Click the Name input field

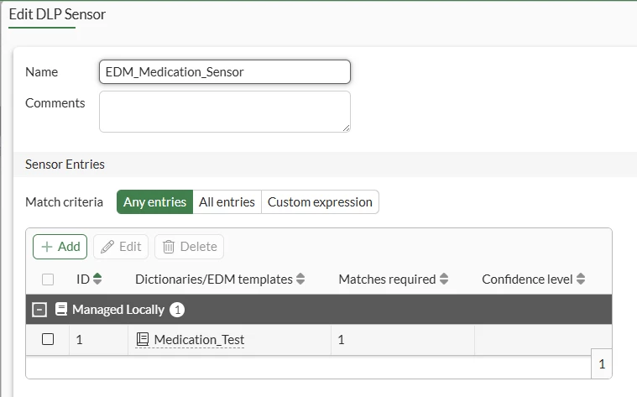pyautogui.click(x=225, y=72)
